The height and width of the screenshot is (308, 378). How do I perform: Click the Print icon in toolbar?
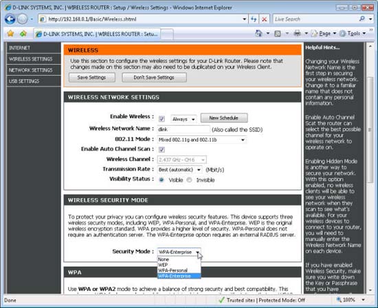coord(297,33)
